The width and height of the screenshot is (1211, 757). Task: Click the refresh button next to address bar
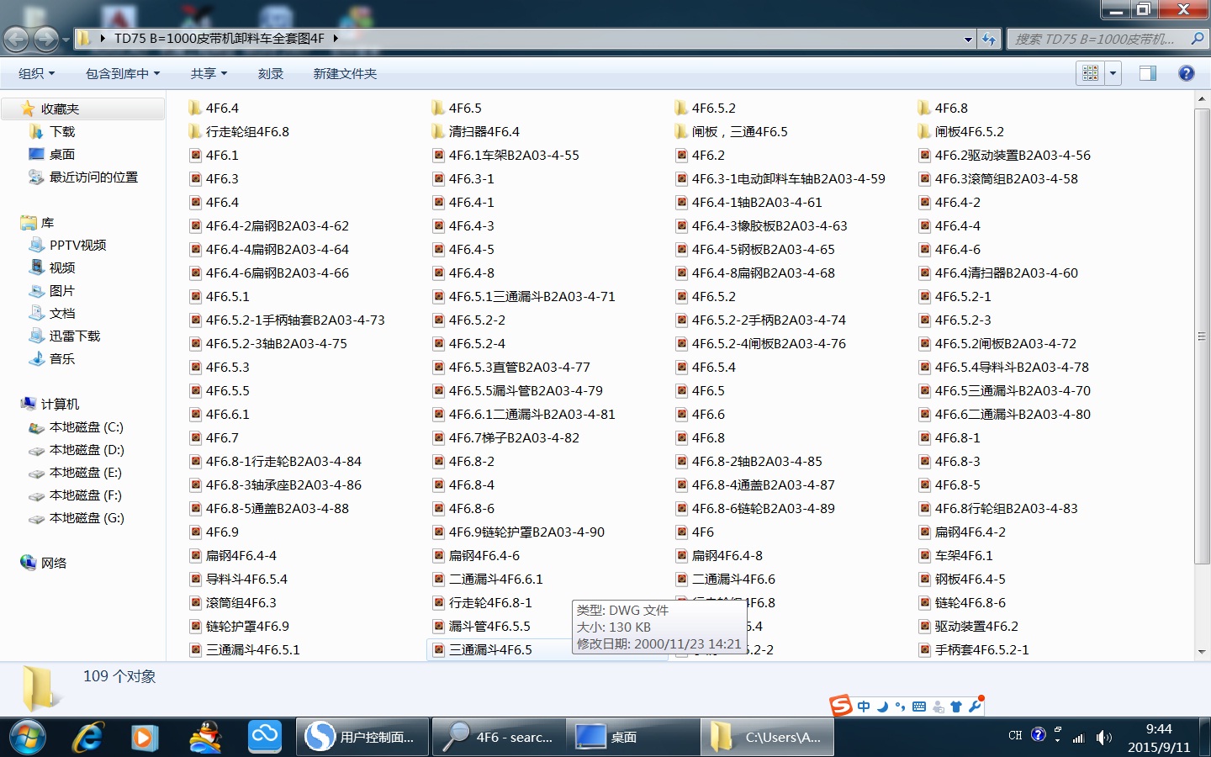tap(989, 39)
